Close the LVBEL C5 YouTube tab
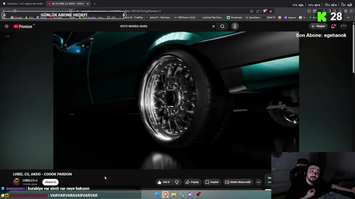This screenshot has width=355, height=199. click(x=88, y=4)
